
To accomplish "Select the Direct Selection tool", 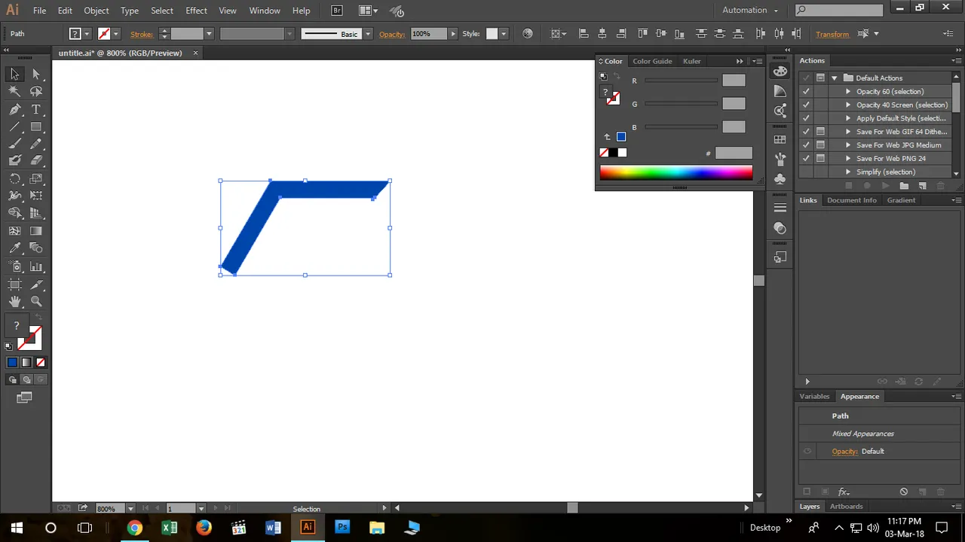I will click(35, 74).
